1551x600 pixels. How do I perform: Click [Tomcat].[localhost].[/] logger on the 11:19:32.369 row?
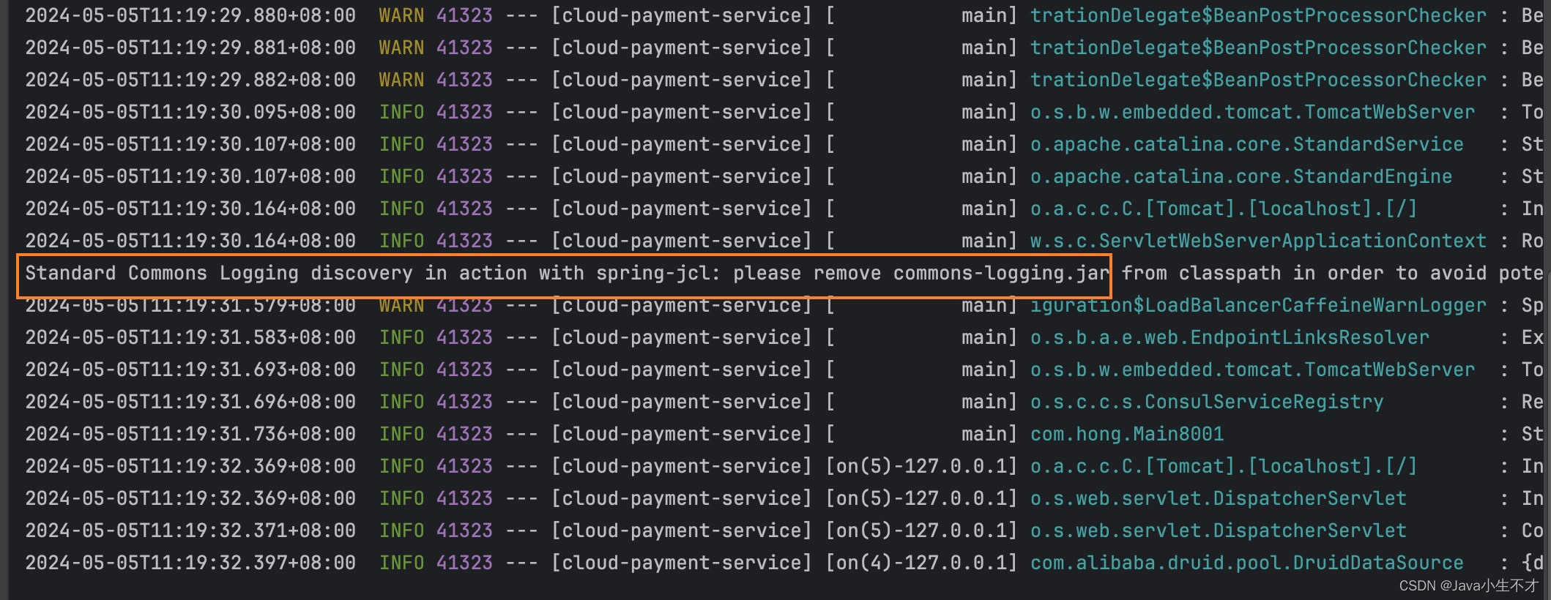[x=1224, y=466]
